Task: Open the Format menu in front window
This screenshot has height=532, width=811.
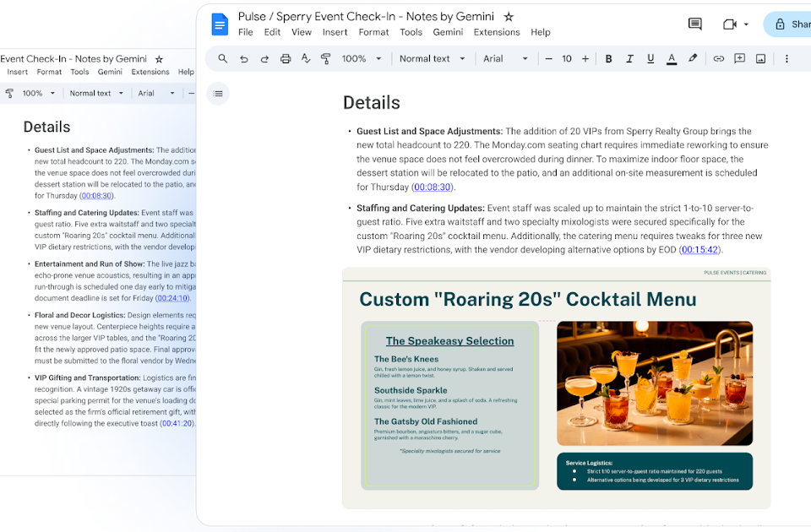Action: click(373, 32)
